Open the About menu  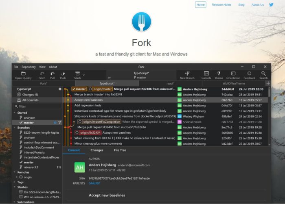[x=53, y=67]
